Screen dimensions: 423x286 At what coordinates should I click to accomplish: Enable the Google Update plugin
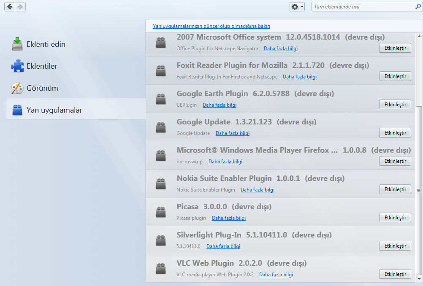tap(395, 133)
